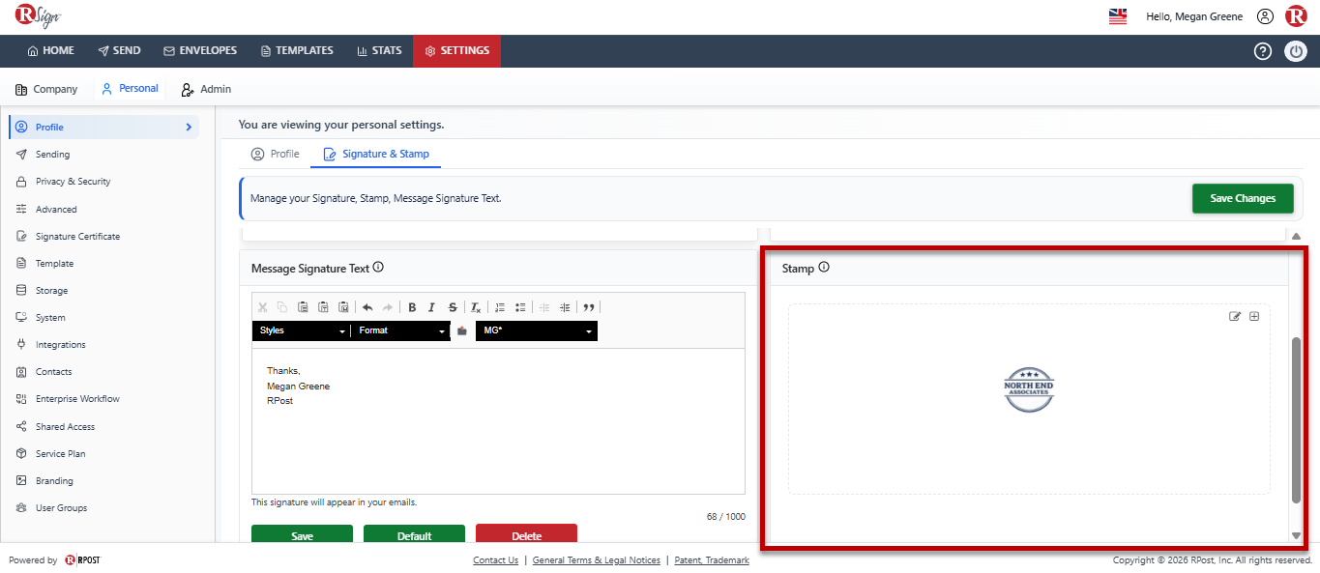Image resolution: width=1320 pixels, height=573 pixels.
Task: Switch to the Personal settings tab
Action: [130, 89]
